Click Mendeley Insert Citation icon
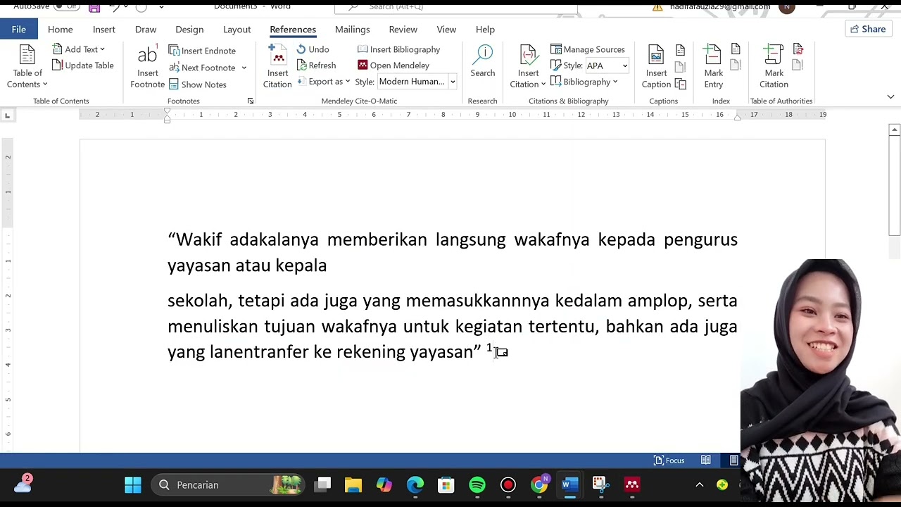The height and width of the screenshot is (507, 901). [277, 68]
